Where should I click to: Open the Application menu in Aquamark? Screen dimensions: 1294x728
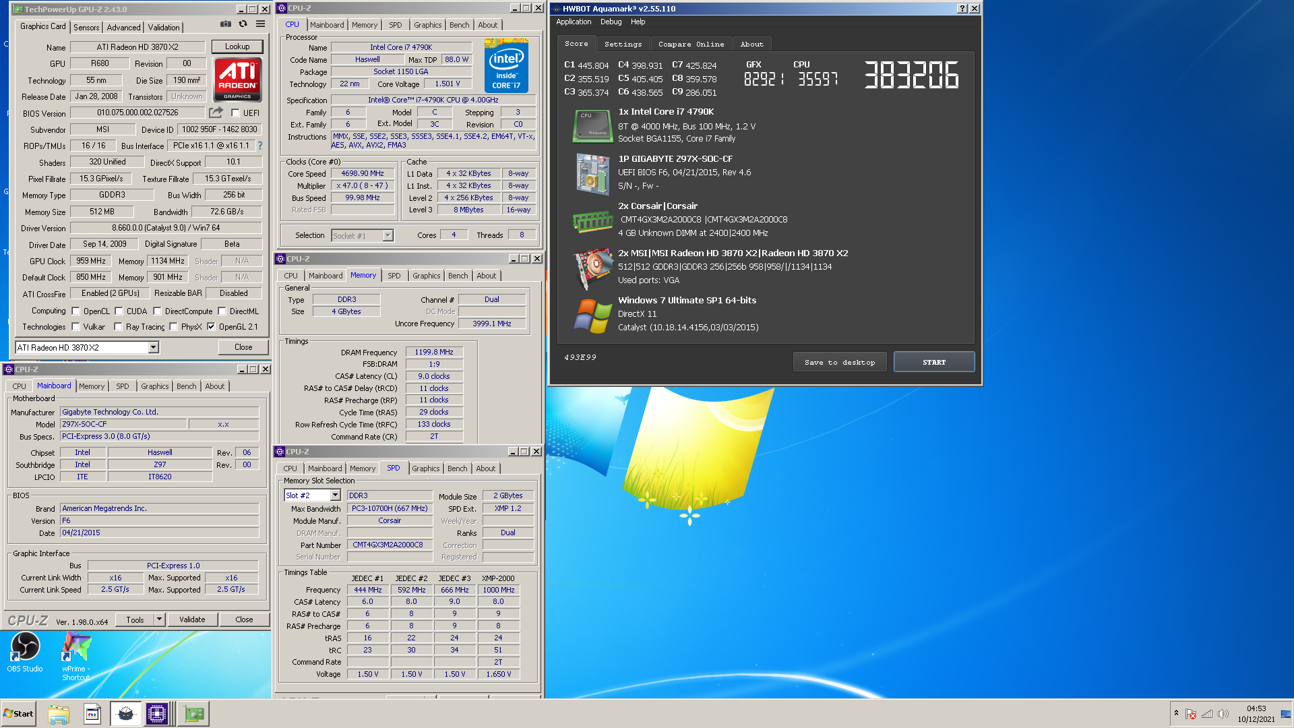[574, 22]
